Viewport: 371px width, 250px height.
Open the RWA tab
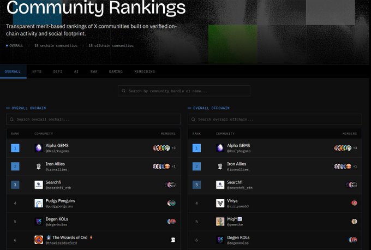pos(94,72)
